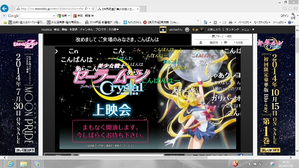The height and width of the screenshot is (168, 299).
Task: Open a new blank browser tab
Action: tap(143, 9)
